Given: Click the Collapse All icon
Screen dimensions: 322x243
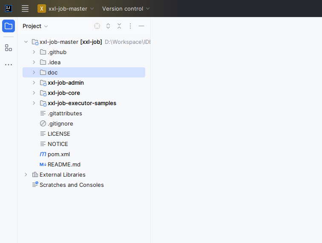Looking at the screenshot, I should coord(119,26).
